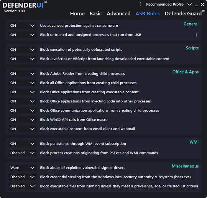Open dropdown for obfuscated scripts rule
The width and height of the screenshot is (207, 198).
pyautogui.click(x=23, y=50)
